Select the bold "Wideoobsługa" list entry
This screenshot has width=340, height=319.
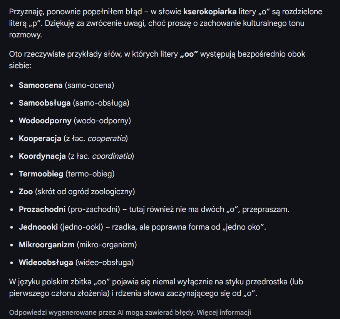[x=46, y=262]
